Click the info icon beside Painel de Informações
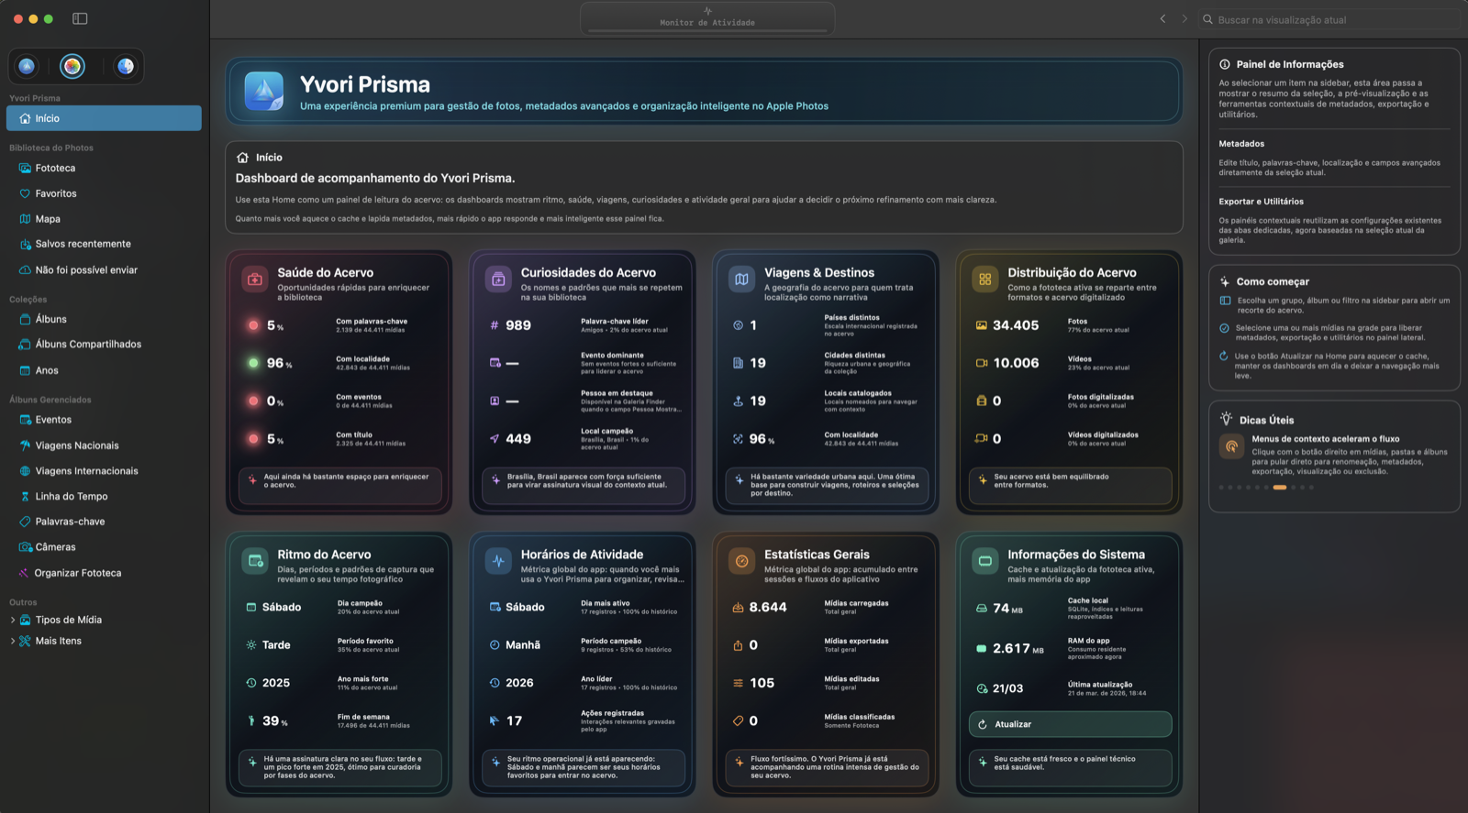 tap(1225, 64)
